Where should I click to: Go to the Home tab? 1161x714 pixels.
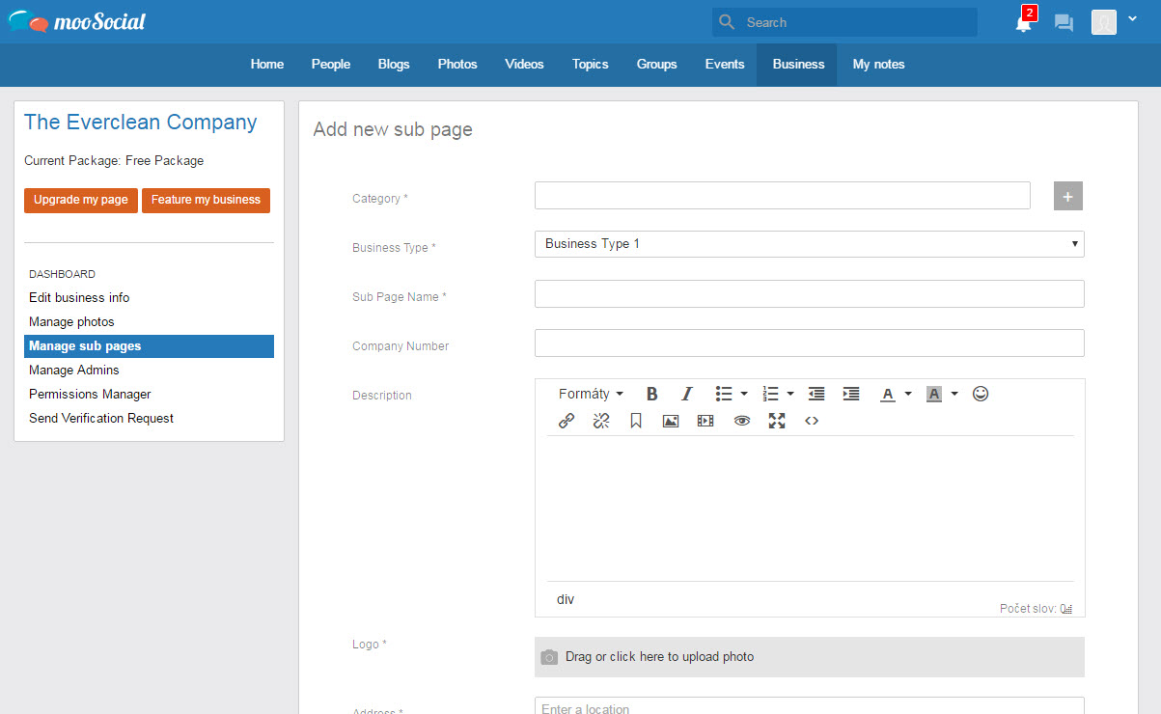click(x=267, y=64)
